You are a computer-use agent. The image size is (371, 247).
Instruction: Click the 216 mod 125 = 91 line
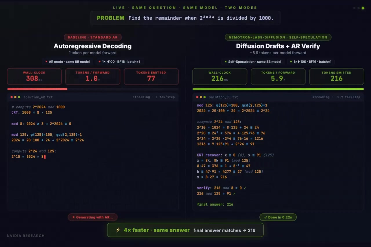[216, 193]
